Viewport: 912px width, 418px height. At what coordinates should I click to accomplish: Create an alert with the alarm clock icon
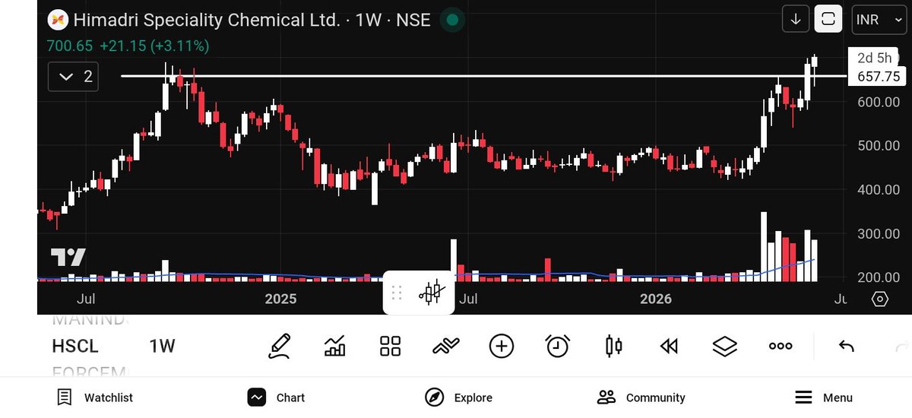pos(558,346)
